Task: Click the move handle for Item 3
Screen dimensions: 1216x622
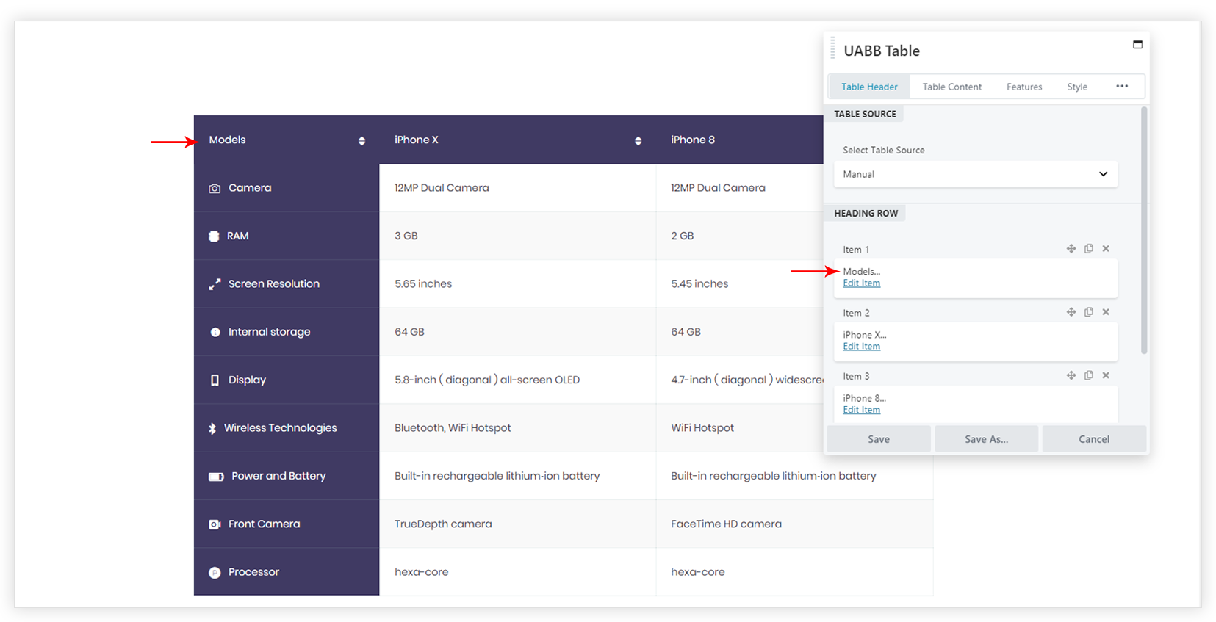Action: pyautogui.click(x=1071, y=375)
